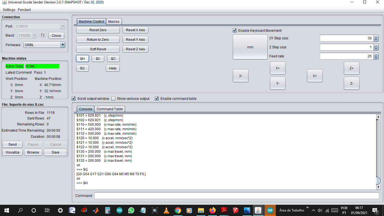Toggle Enable Keyboard Movement checkbox
The width and height of the screenshot is (384, 216).
pyautogui.click(x=235, y=30)
